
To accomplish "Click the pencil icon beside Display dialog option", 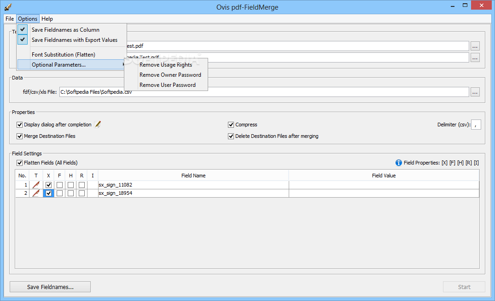I will pyautogui.click(x=98, y=125).
